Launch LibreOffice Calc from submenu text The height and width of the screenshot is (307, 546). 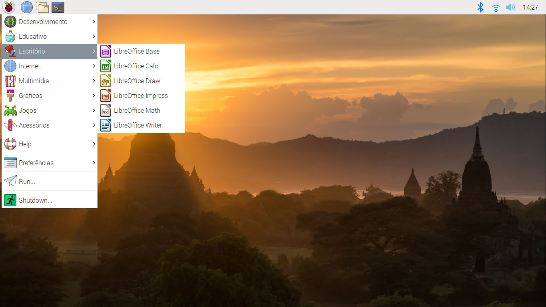click(x=136, y=66)
